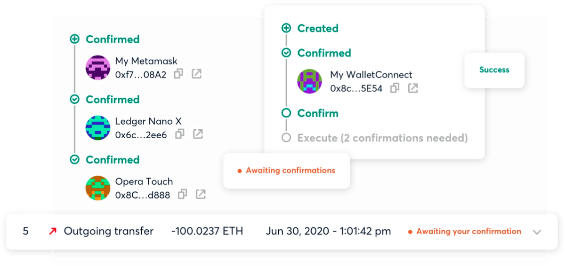
Task: Copy Opera Touch address 0x8C...d888
Action: [182, 195]
